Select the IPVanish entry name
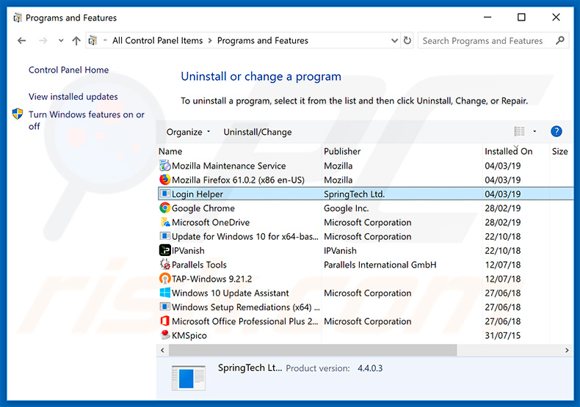Viewport: 580px width, 407px height. (188, 250)
